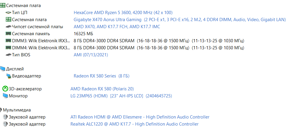
Task: Click the System memory icon
Action: pos(8,34)
